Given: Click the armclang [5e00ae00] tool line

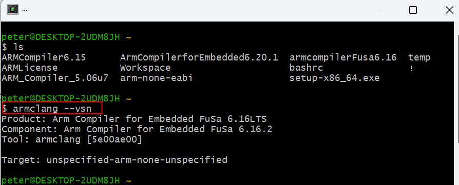Looking at the screenshot, I should (x=71, y=139).
